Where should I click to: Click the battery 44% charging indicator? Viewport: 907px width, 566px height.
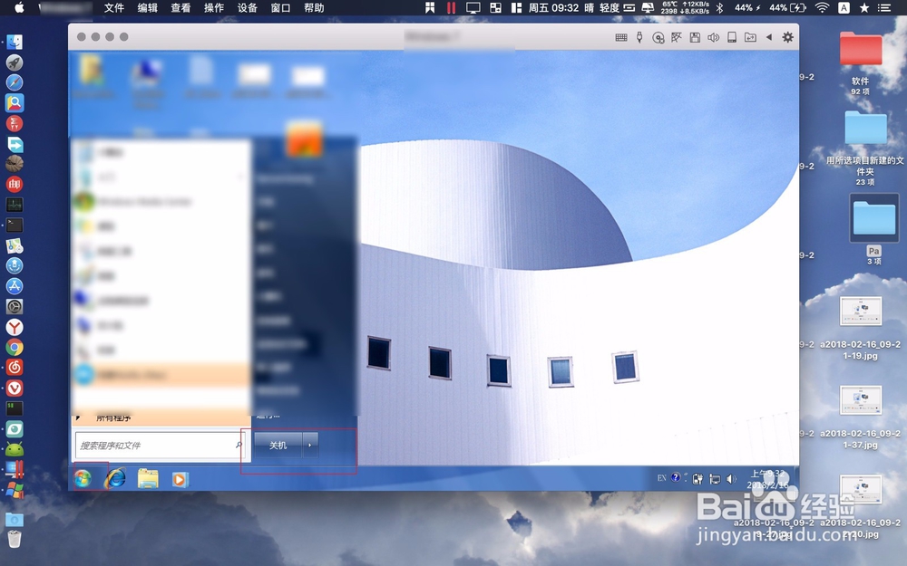[x=788, y=7]
